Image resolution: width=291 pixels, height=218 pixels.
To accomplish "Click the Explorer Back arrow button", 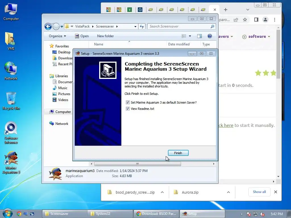I will click(48, 26).
